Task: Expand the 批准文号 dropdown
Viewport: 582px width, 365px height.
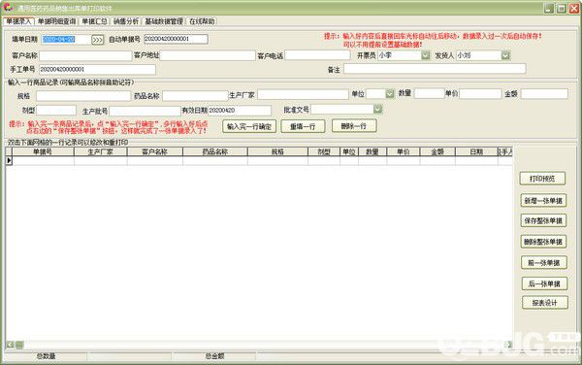Action: tap(377, 109)
